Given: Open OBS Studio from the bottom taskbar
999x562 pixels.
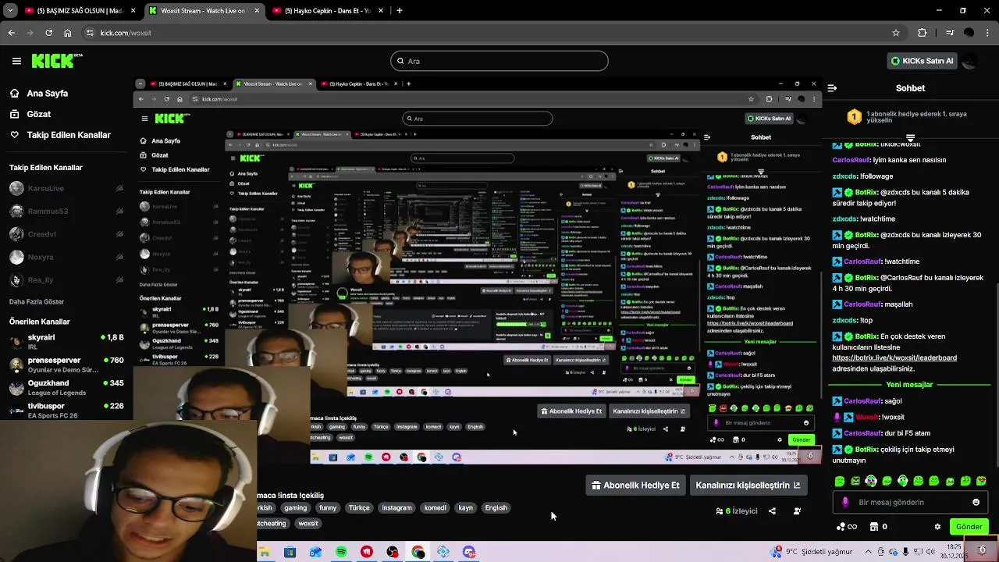Looking at the screenshot, I should coord(393,553).
